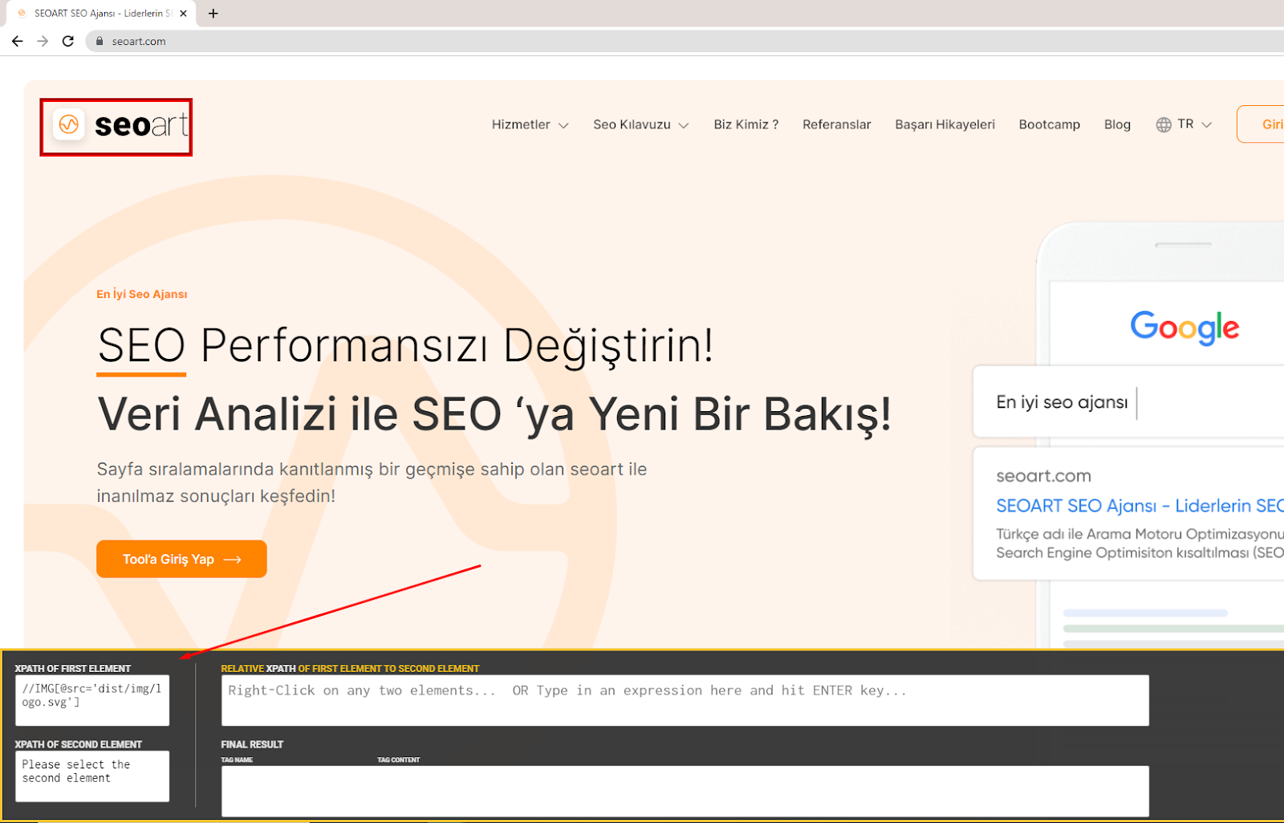The image size is (1284, 823).
Task: Open a new browser tab
Action: tap(213, 14)
